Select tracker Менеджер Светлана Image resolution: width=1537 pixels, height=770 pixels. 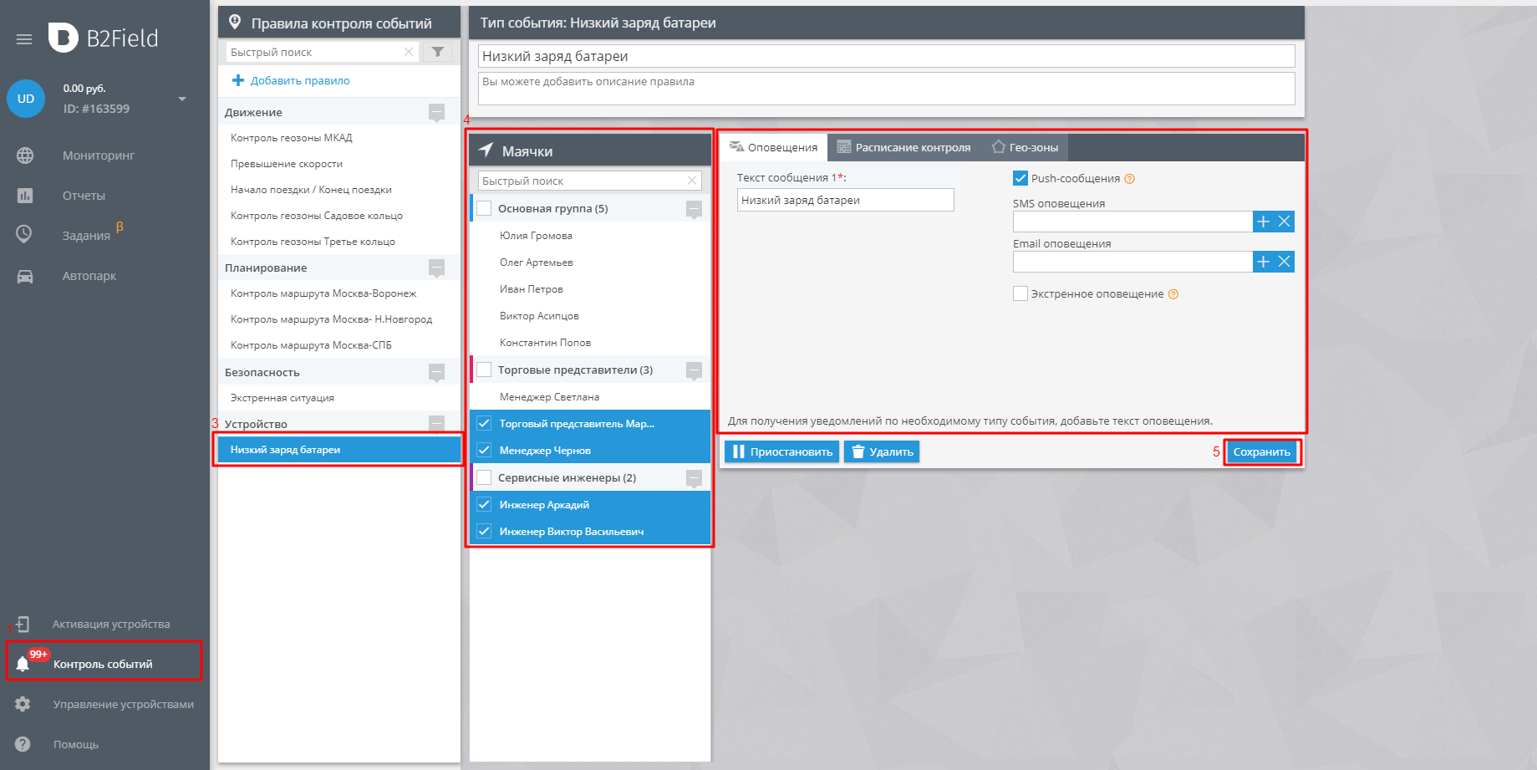590,397
